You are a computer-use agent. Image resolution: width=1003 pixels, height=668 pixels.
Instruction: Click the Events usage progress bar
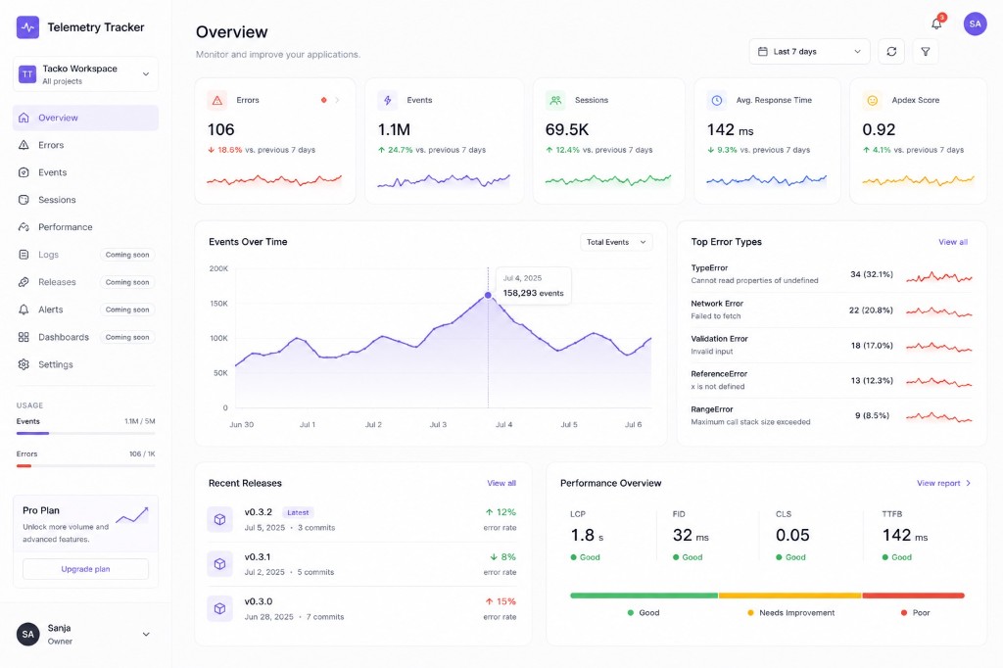click(86, 433)
